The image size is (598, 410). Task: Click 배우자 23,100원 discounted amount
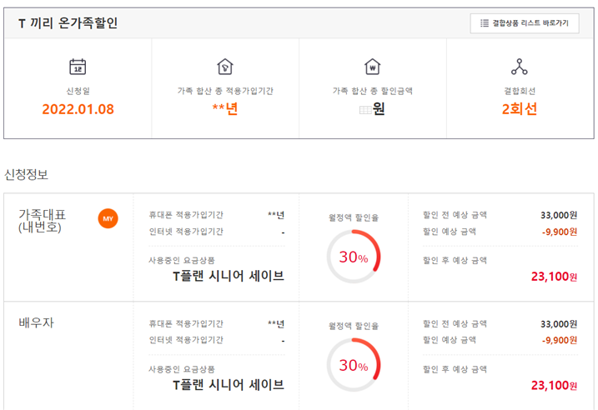pyautogui.click(x=553, y=385)
